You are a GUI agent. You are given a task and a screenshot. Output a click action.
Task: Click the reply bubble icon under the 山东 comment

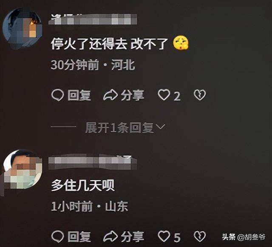[x=58, y=237]
